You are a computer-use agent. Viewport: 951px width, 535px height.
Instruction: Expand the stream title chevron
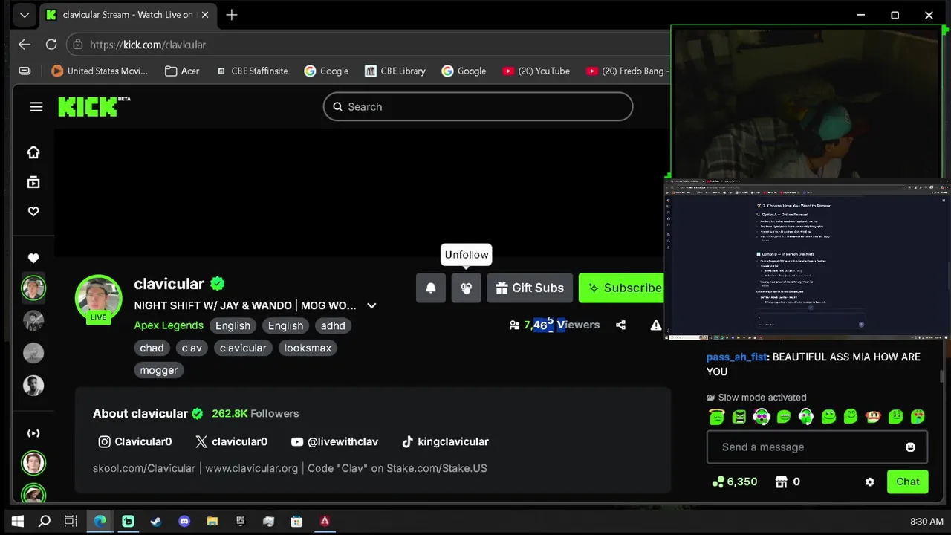tap(371, 305)
